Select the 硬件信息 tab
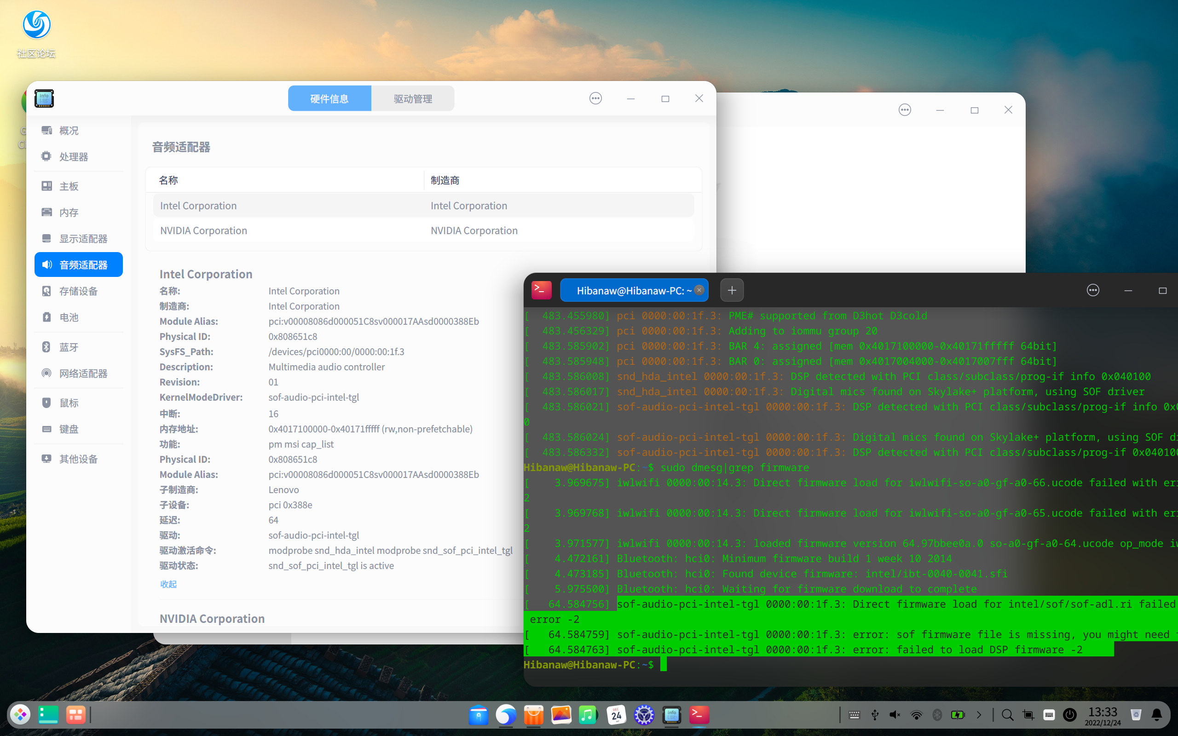The height and width of the screenshot is (736, 1178). click(x=329, y=99)
